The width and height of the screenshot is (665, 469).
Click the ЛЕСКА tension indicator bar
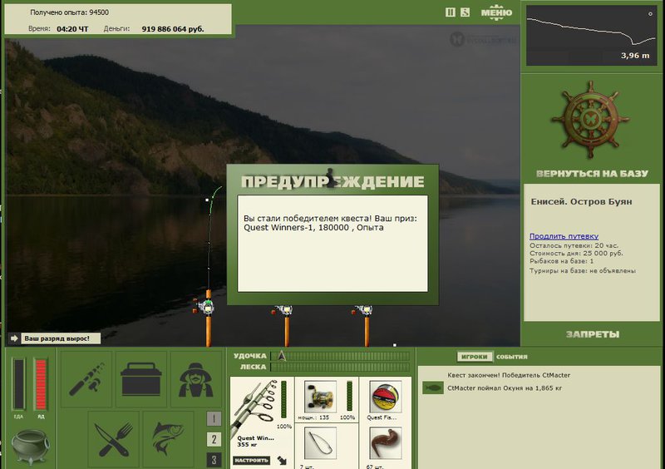click(340, 367)
